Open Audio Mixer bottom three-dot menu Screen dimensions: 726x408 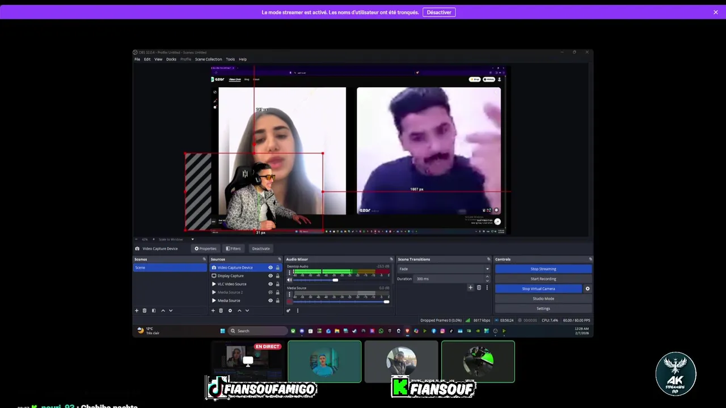click(297, 311)
